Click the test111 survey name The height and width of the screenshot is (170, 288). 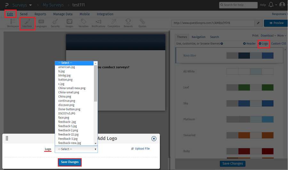[78, 5]
